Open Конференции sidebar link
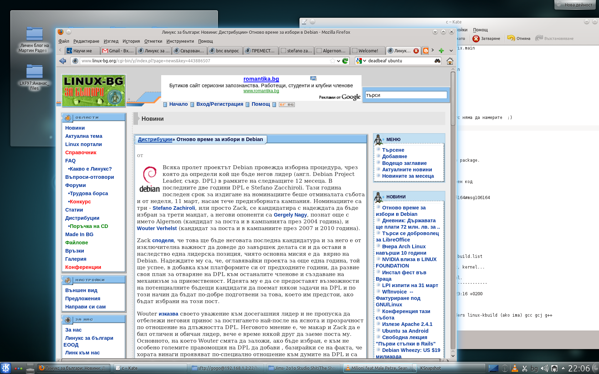Screen dimensions: 599x374 tap(83, 267)
